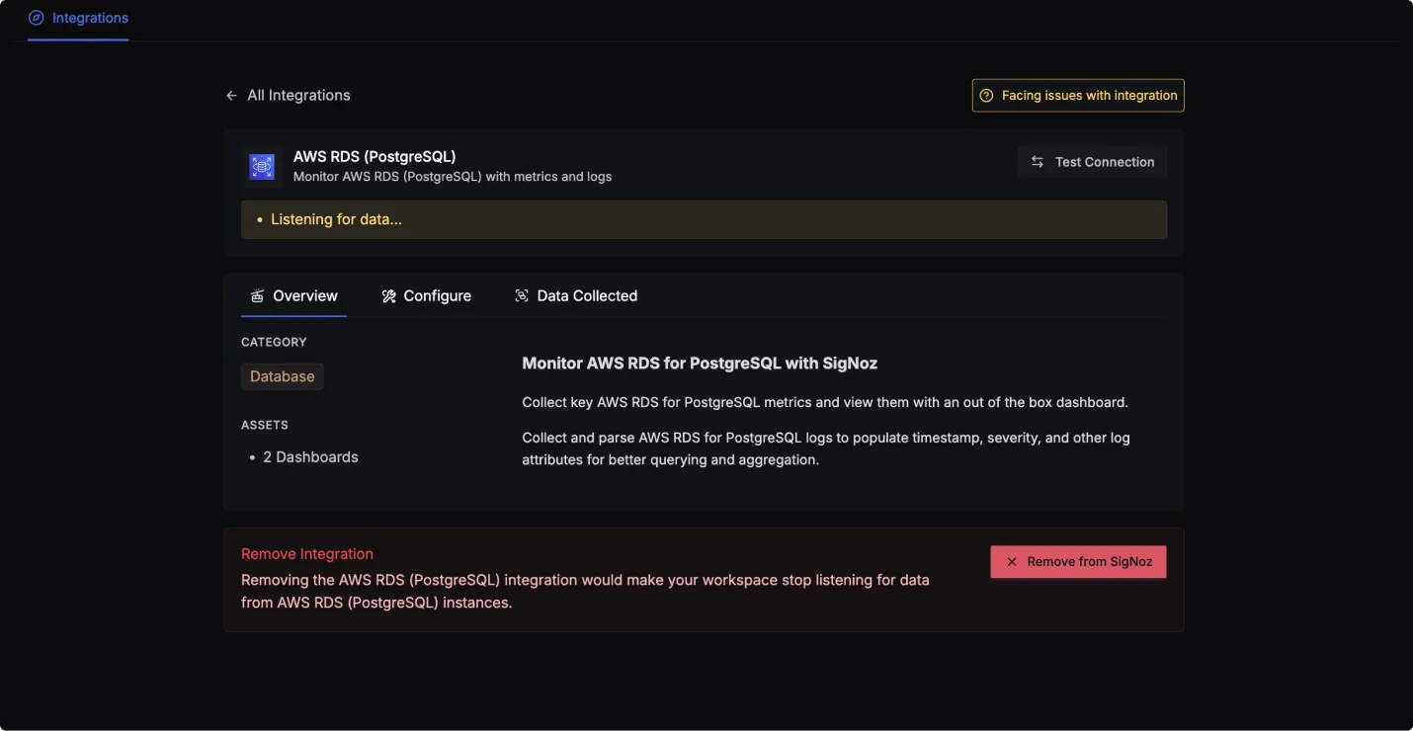This screenshot has width=1413, height=731.
Task: Click the 'Collect and parse' logs paragraph
Action: tap(826, 448)
